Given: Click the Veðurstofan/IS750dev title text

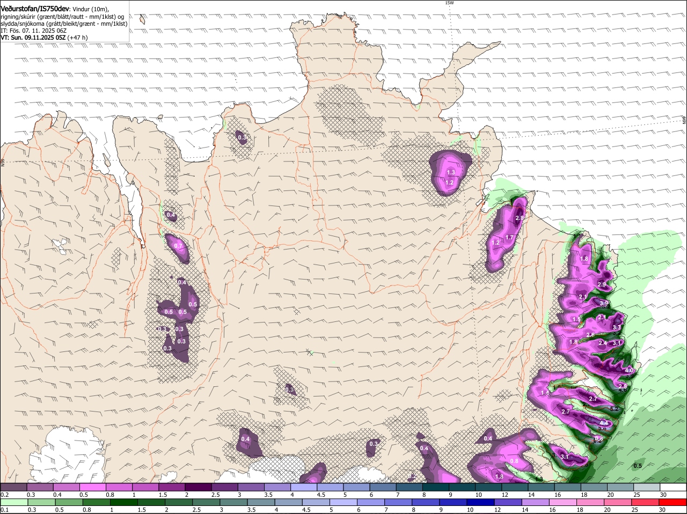Looking at the screenshot, I should tap(35, 9).
